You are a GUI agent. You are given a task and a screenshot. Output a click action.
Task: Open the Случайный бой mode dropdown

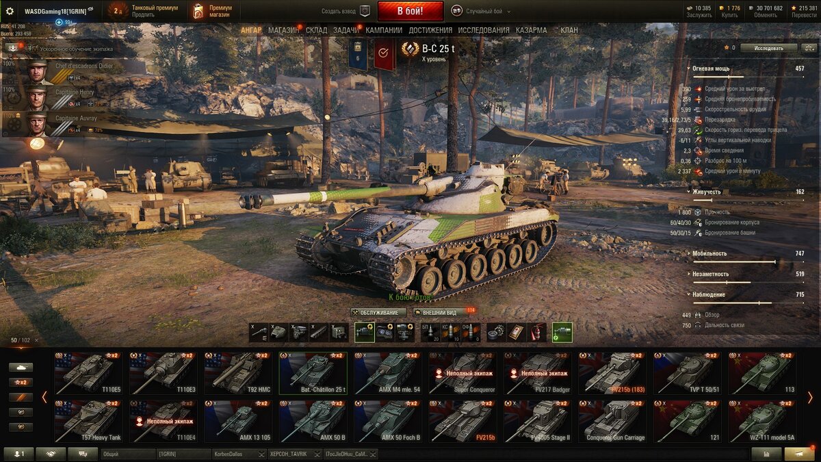(x=484, y=12)
